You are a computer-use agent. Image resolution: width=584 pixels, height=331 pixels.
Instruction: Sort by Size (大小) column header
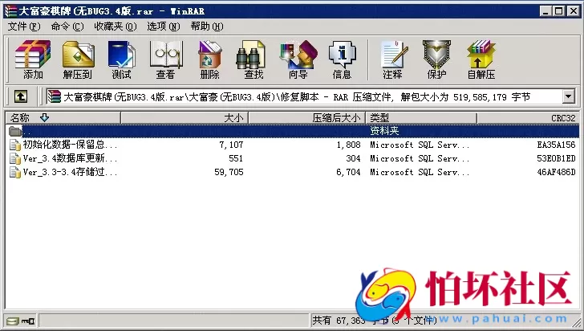coord(185,118)
